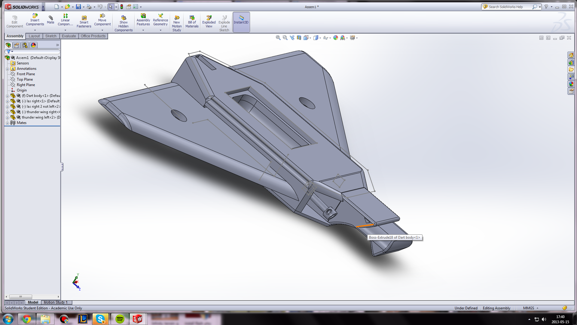Select Right Plane in tree
This screenshot has width=577, height=325.
click(x=26, y=85)
